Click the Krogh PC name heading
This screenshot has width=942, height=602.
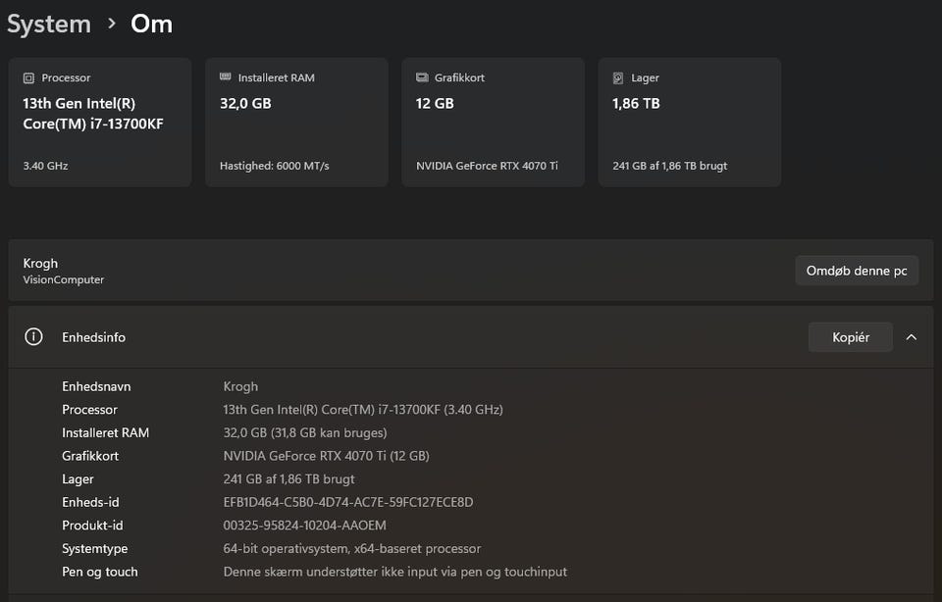point(40,263)
